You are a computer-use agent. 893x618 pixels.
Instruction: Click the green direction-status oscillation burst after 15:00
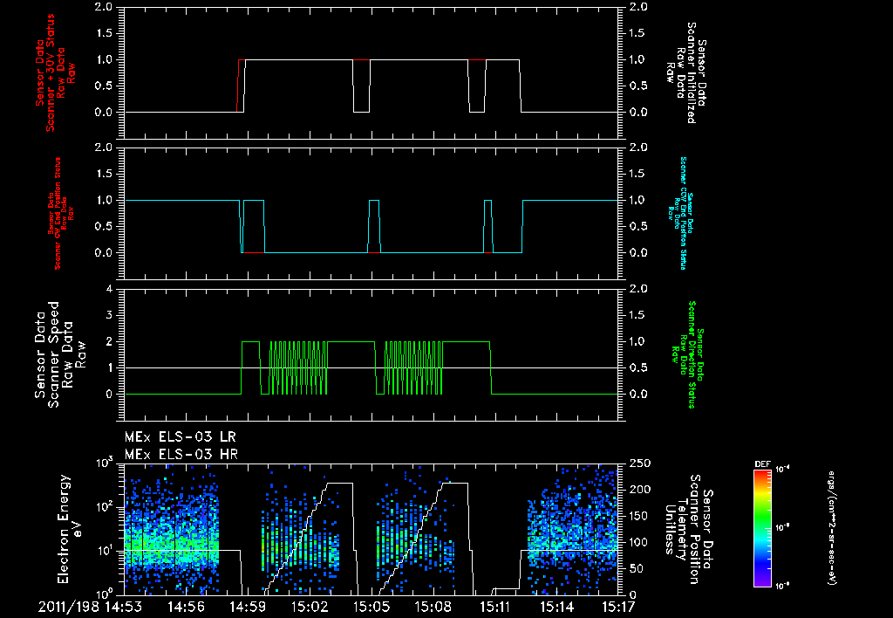[298, 367]
